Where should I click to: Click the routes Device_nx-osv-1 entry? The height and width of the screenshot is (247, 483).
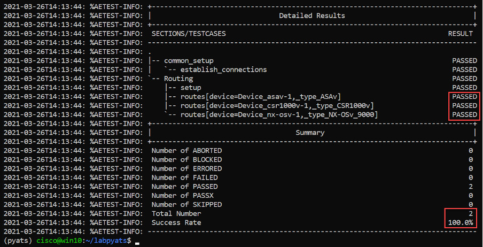click(279, 115)
